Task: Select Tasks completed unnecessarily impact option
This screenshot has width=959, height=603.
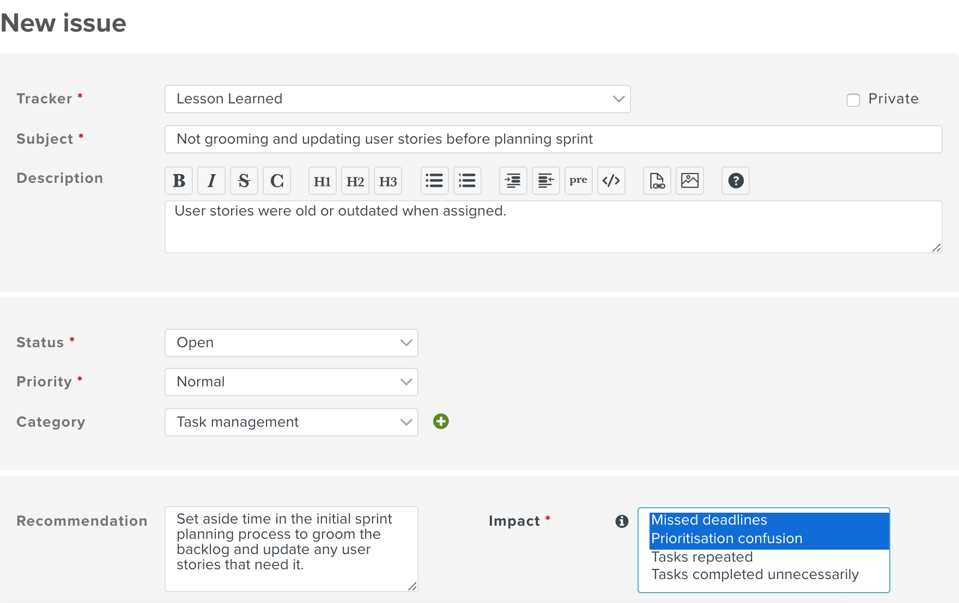Action: click(769, 575)
